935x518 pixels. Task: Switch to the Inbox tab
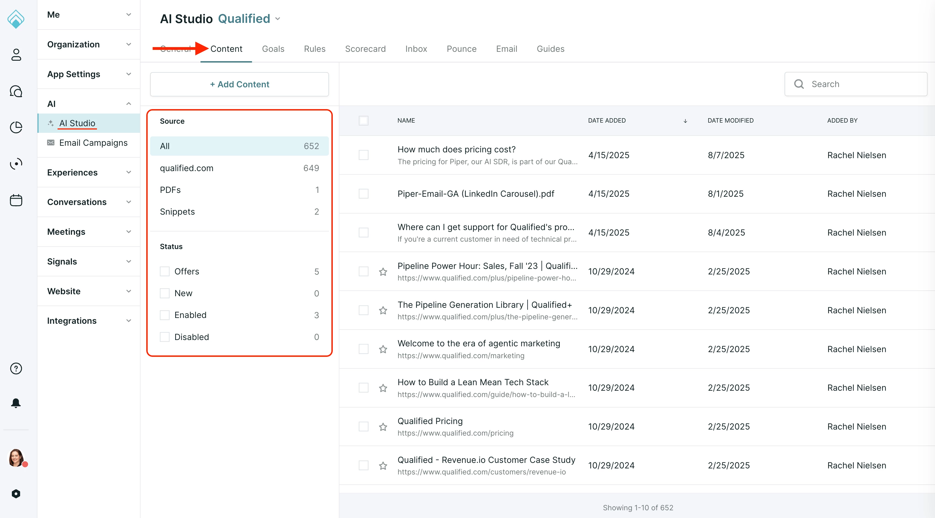416,49
